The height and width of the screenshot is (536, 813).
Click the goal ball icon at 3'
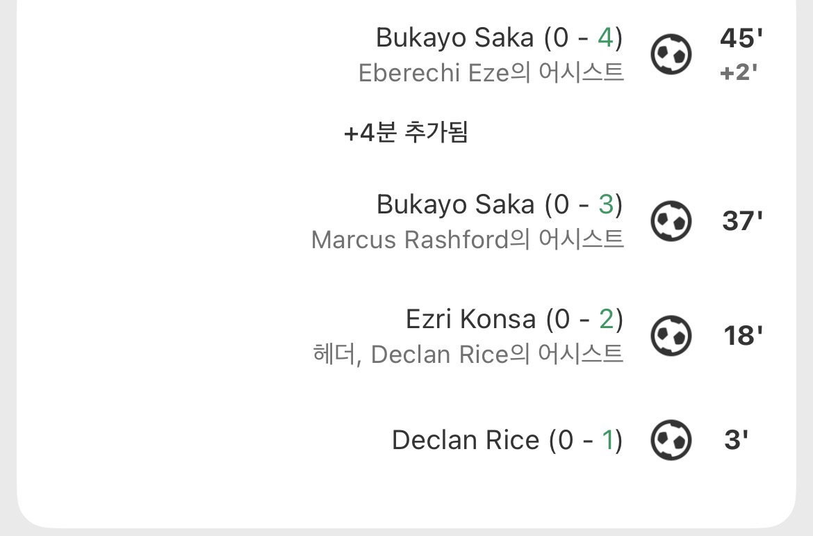pos(671,440)
